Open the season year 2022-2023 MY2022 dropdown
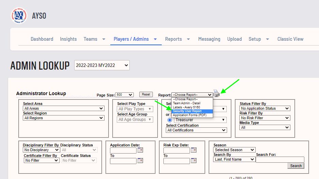Image resolution: width=319 pixels, height=179 pixels. 102,65
